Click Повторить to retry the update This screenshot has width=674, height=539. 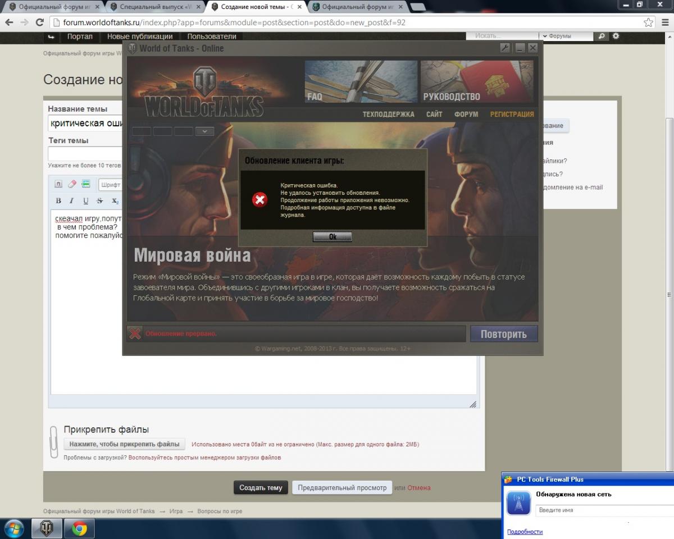coord(504,334)
